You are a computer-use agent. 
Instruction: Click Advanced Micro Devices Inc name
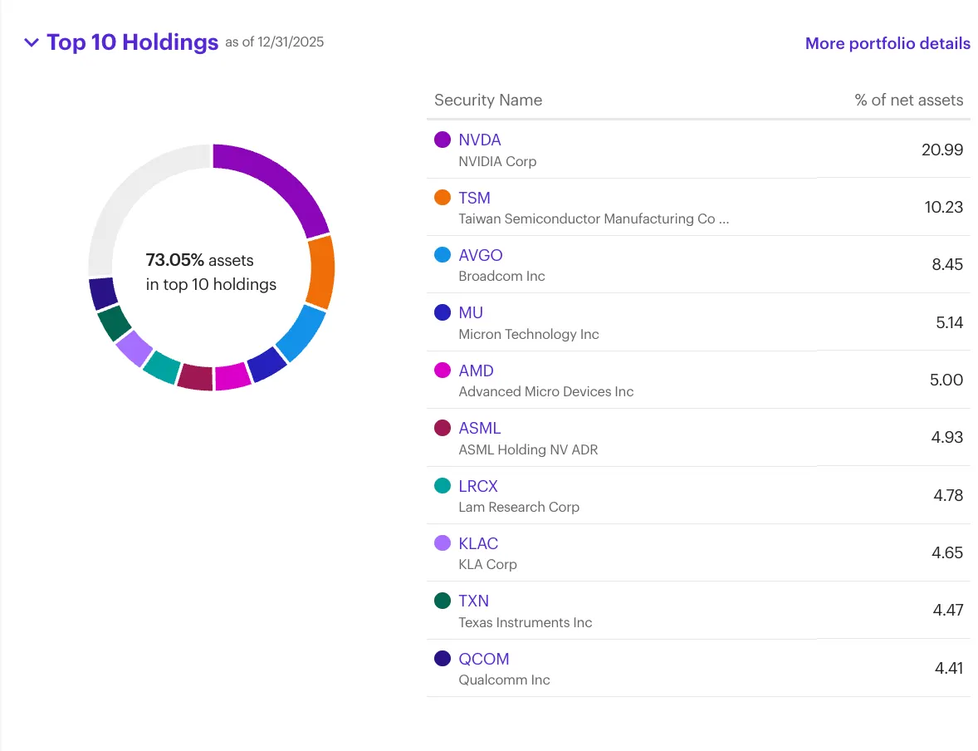point(545,392)
